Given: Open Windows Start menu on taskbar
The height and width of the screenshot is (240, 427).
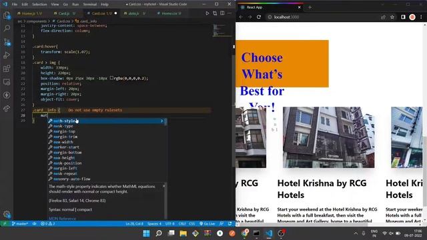Looking at the screenshot, I should coord(146,233).
